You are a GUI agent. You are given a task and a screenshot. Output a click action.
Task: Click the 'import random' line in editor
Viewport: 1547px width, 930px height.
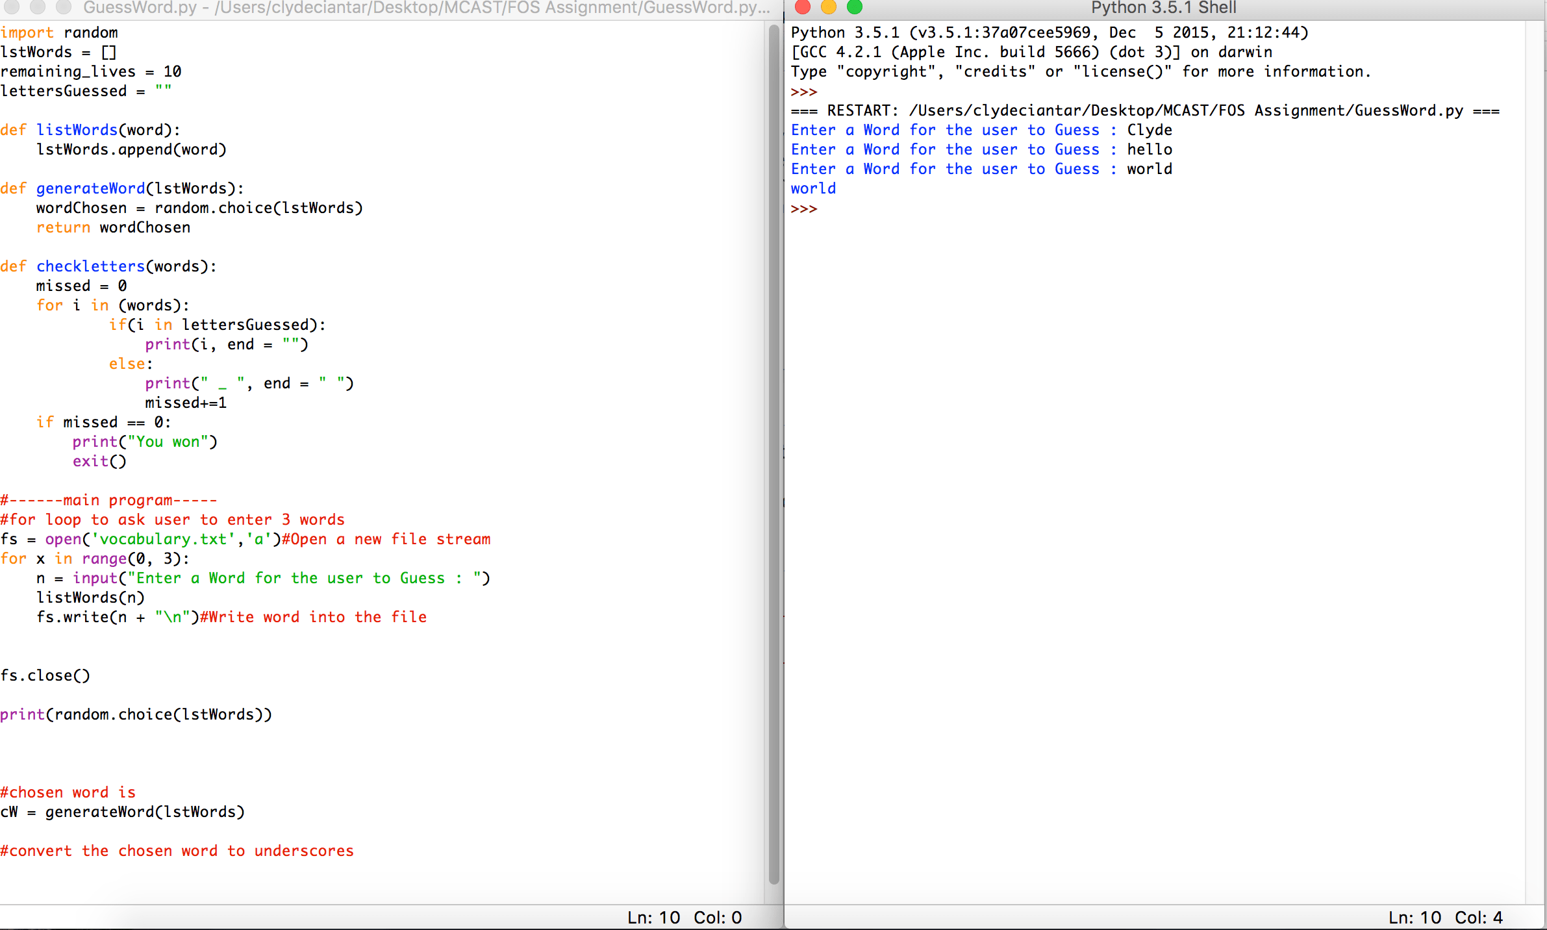[x=59, y=32]
